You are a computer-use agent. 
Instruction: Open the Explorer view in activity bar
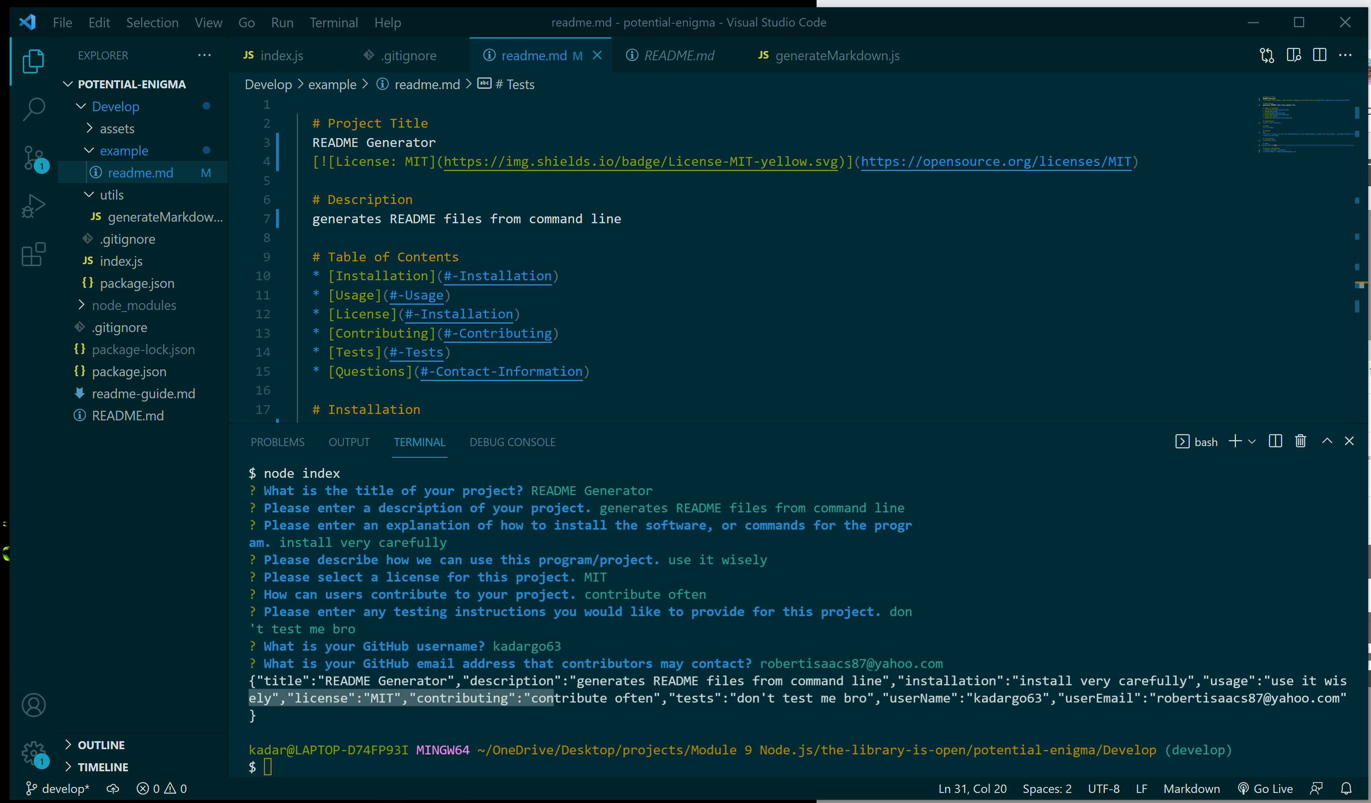[x=33, y=61]
